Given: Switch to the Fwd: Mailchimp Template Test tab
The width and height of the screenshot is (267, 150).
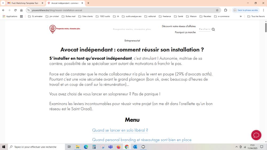Looking at the screenshot, I should [25, 3].
